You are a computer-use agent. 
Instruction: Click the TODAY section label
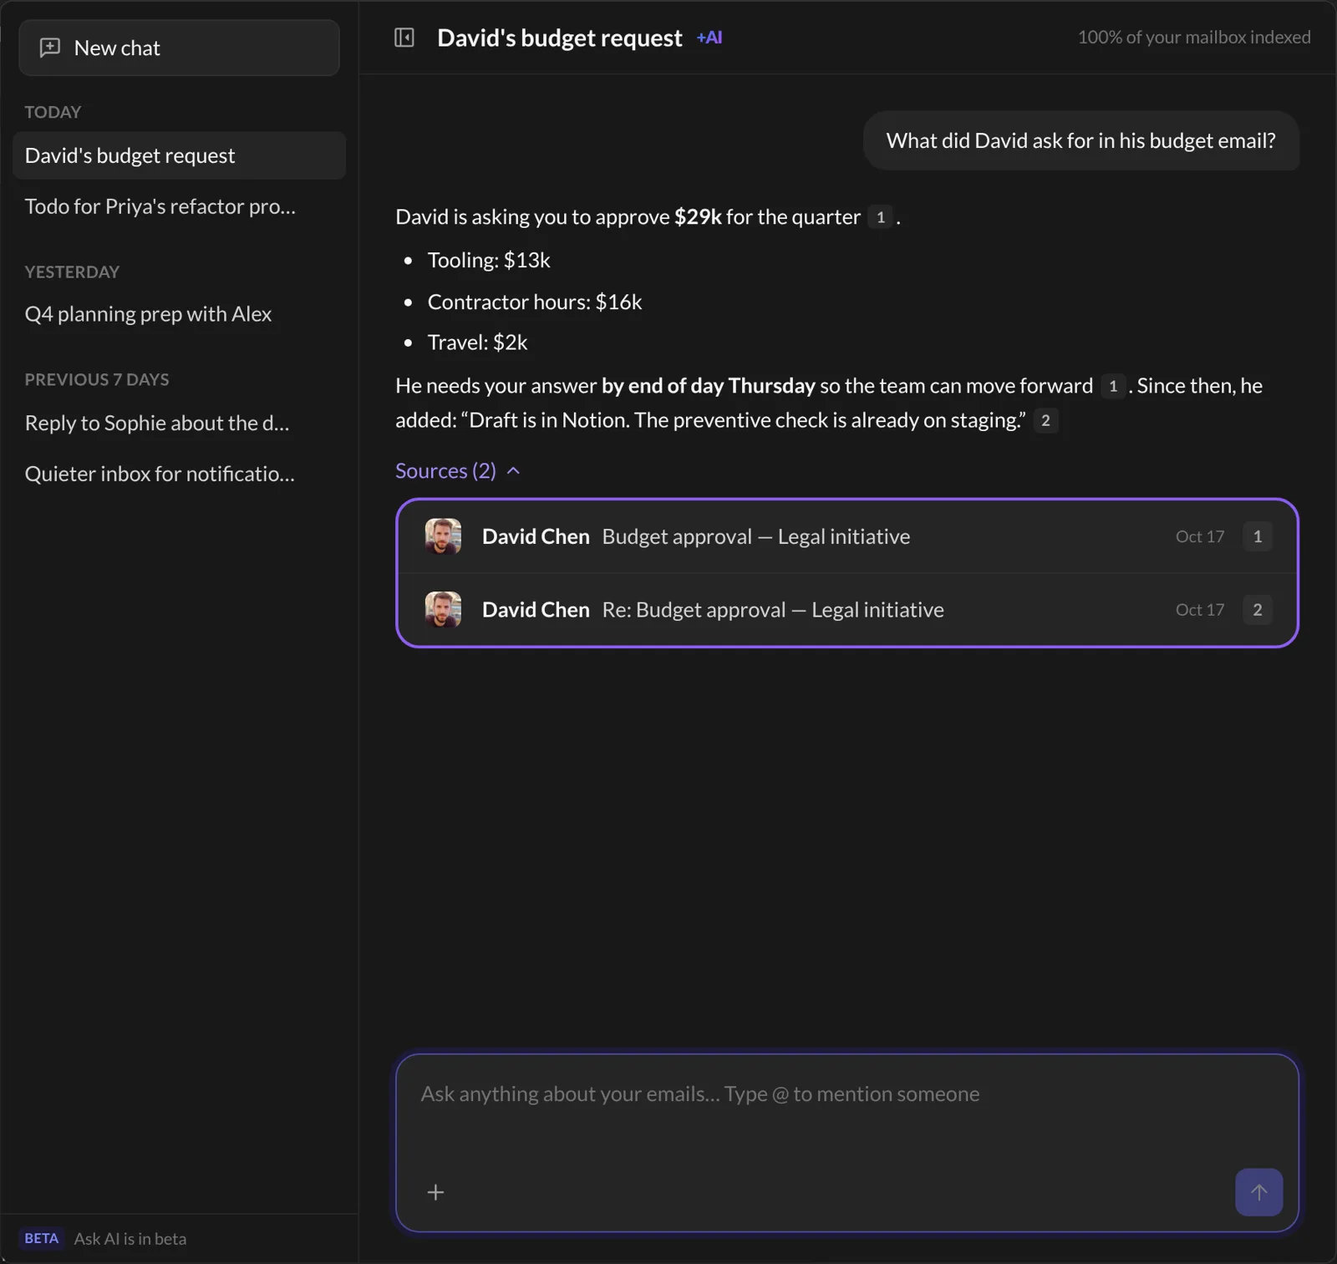click(53, 112)
